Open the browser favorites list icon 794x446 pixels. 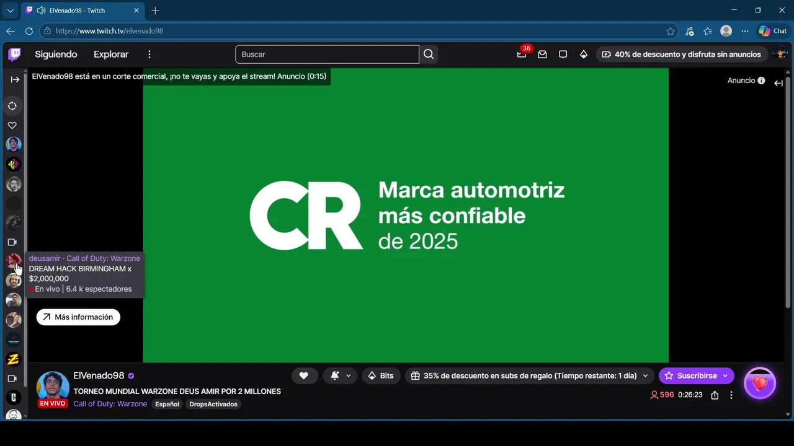708,31
